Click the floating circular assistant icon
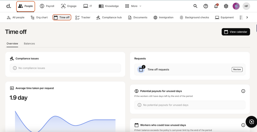The height and width of the screenshot is (132, 257). click(x=251, y=122)
